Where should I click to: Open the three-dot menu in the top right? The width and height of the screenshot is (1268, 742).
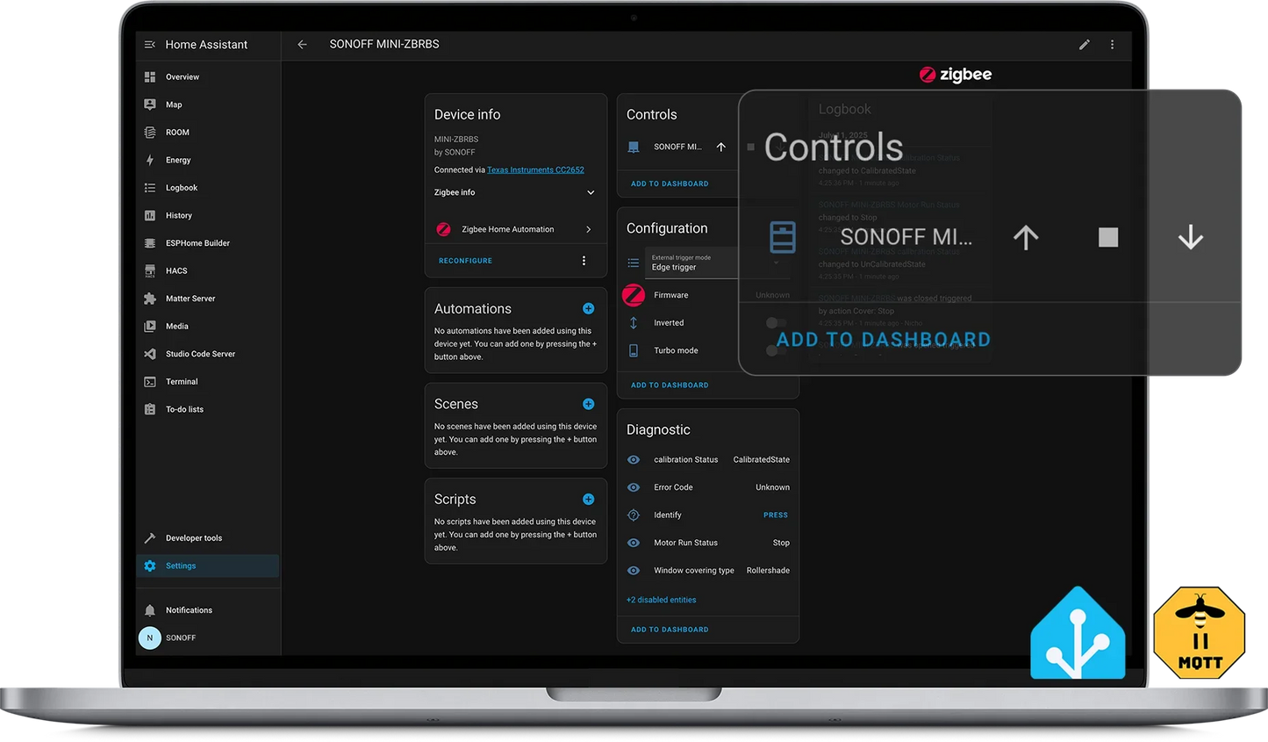[x=1112, y=45]
